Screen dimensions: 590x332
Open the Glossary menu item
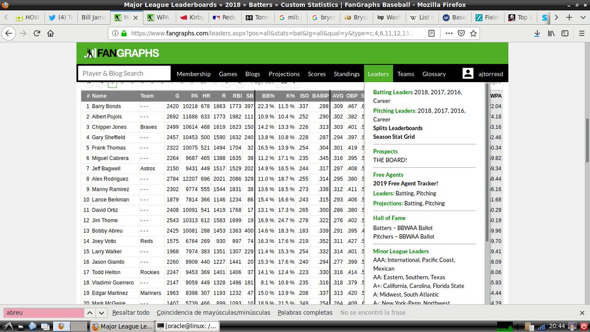(434, 74)
